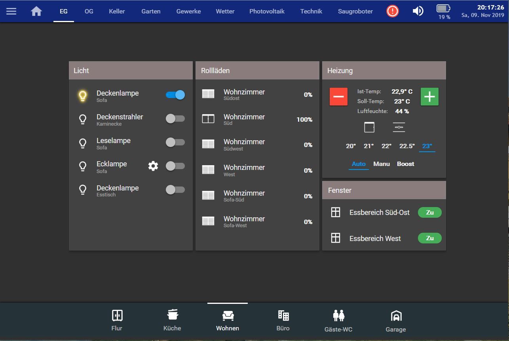Click the window state icon in Heizung
The height and width of the screenshot is (341, 509).
coord(369,127)
